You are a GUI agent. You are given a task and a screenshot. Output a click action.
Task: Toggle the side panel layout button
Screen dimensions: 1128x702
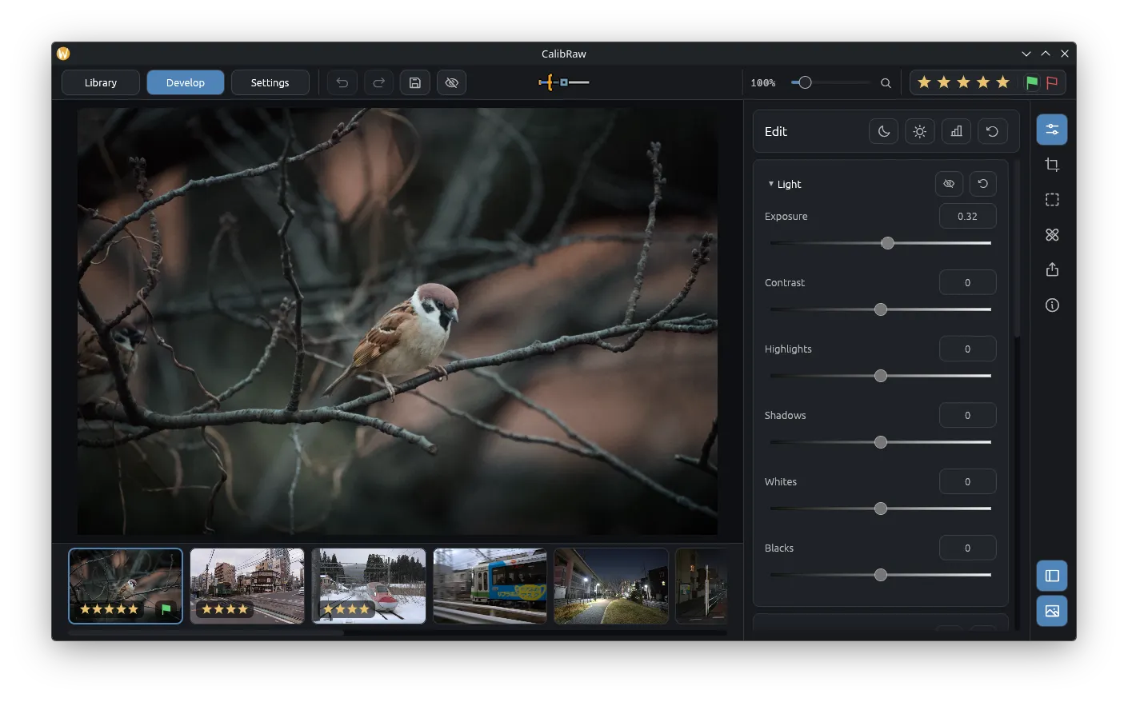(1052, 576)
